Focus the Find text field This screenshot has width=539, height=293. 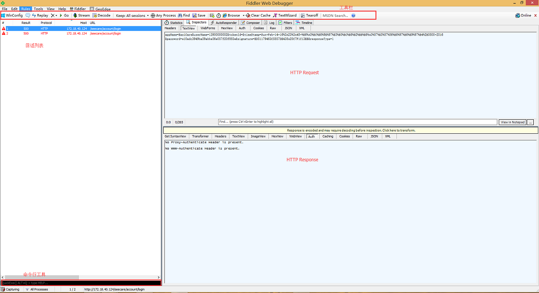pos(357,122)
